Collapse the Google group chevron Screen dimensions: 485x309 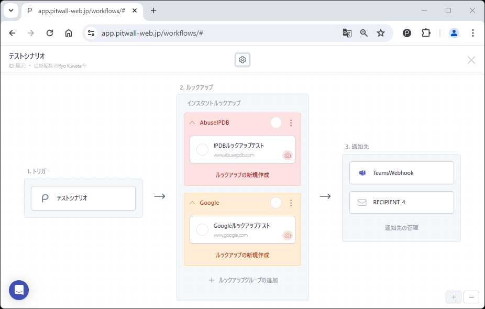[x=192, y=203]
